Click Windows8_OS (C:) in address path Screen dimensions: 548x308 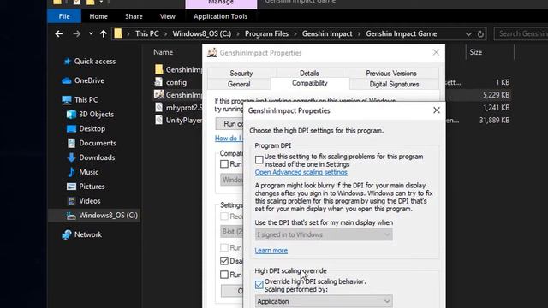point(202,34)
